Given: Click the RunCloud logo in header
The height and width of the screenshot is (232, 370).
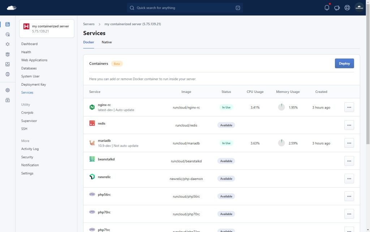Looking at the screenshot, I should point(11,8).
